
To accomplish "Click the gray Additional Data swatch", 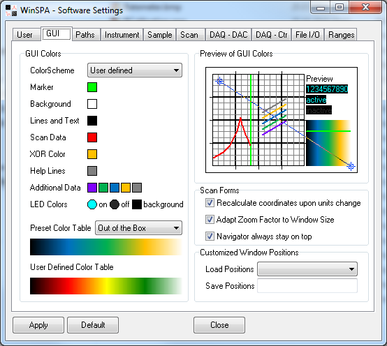I will (137, 188).
